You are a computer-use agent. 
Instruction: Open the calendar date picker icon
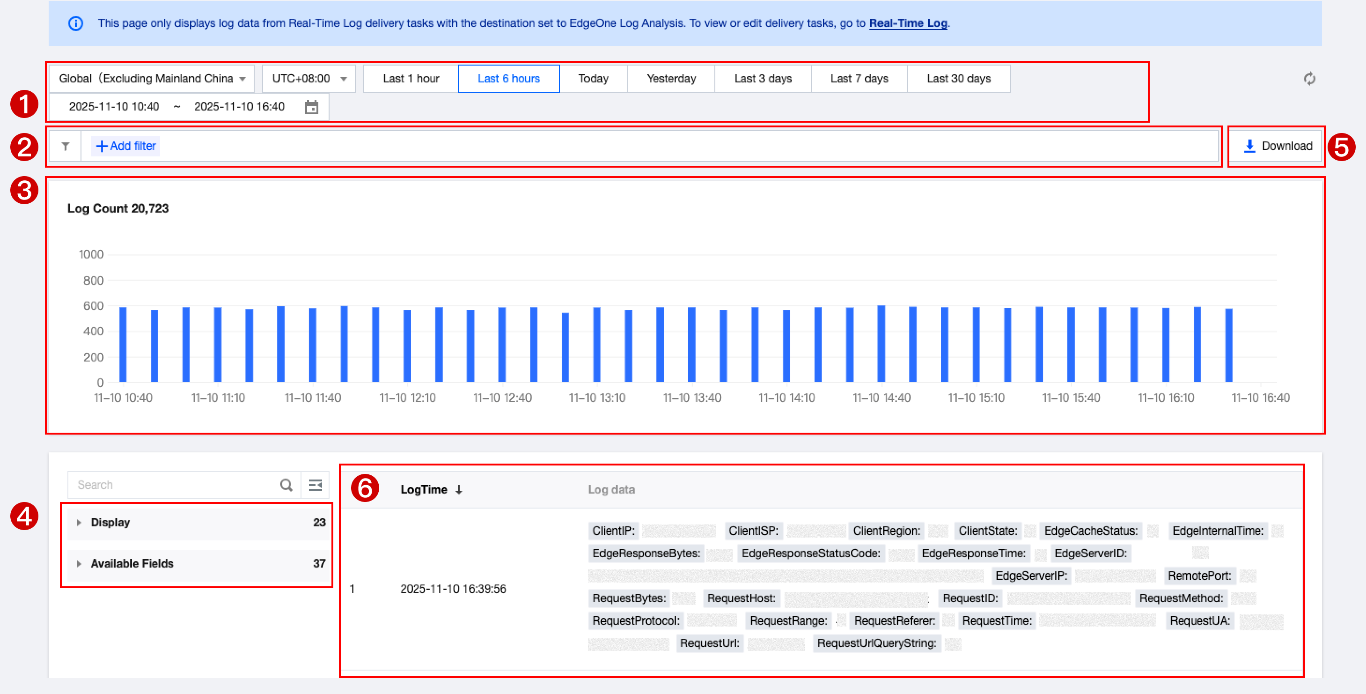tap(311, 107)
